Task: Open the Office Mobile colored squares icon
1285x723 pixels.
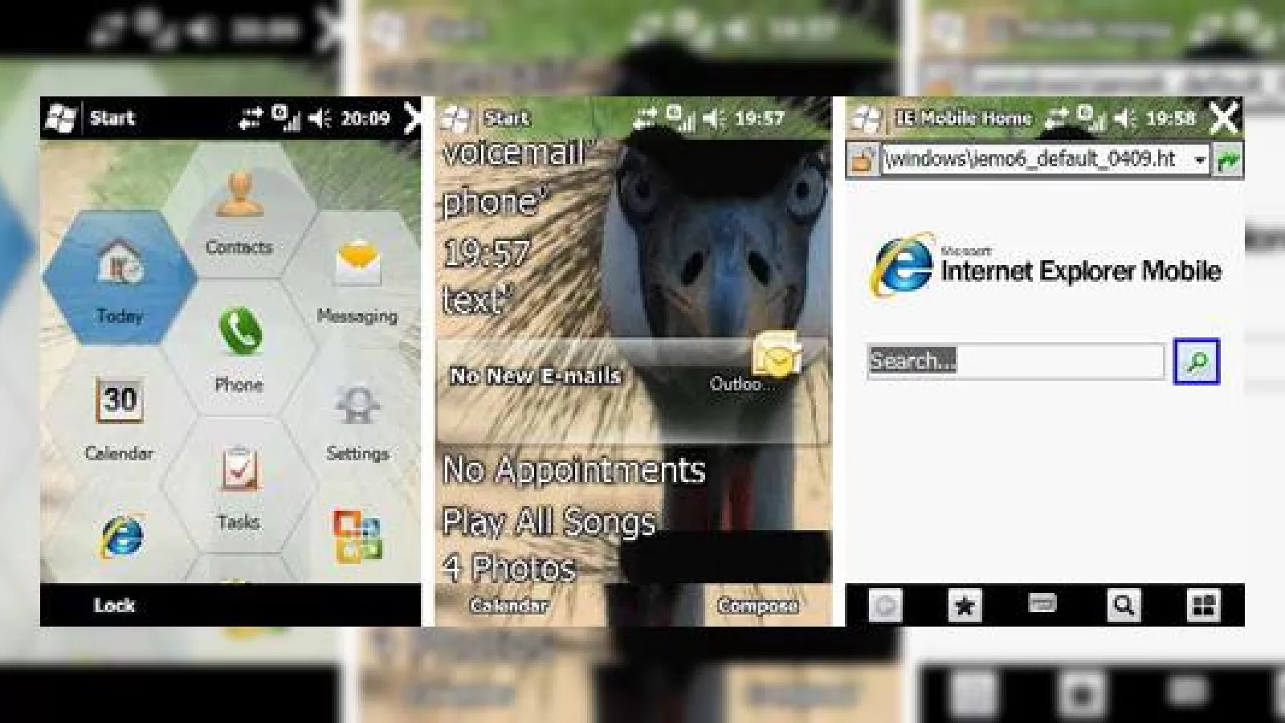Action: click(358, 536)
